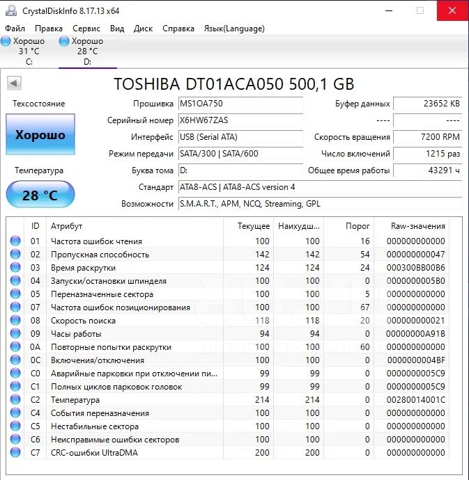
Task: Click the blue status orb for disk D:
Action: pos(64,41)
